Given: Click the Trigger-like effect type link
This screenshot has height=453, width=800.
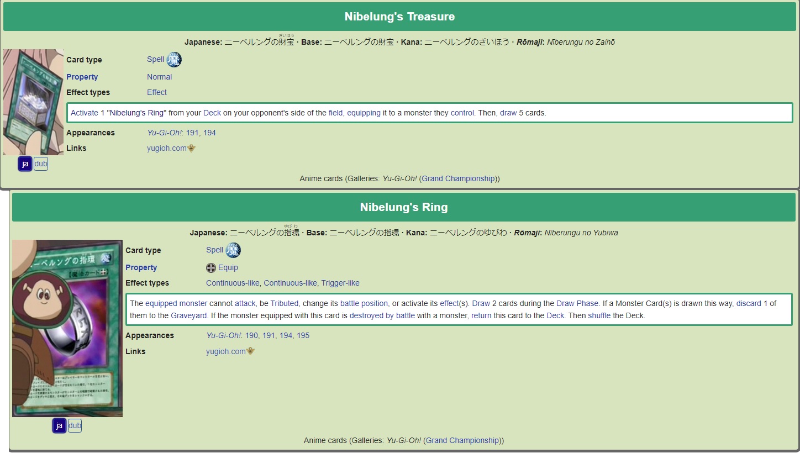Looking at the screenshot, I should tap(340, 283).
